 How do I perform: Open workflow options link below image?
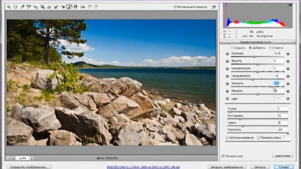[x=143, y=167]
